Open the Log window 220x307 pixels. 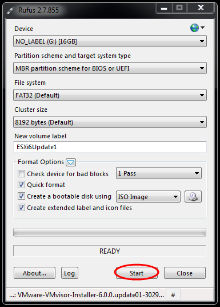point(70,273)
